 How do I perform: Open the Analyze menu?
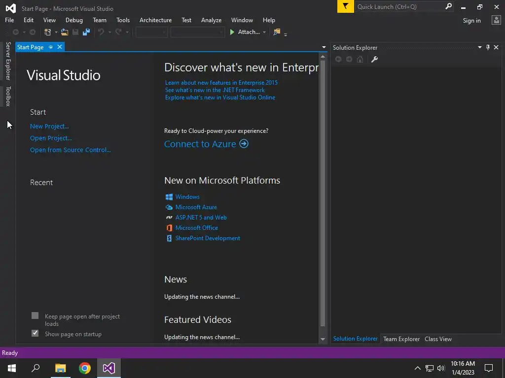(x=211, y=20)
